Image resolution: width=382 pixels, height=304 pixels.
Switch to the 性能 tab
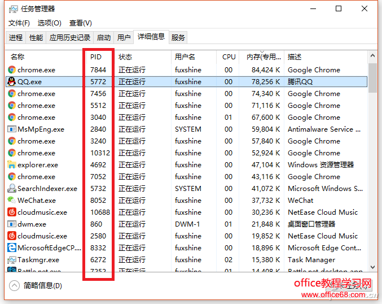(x=36, y=37)
